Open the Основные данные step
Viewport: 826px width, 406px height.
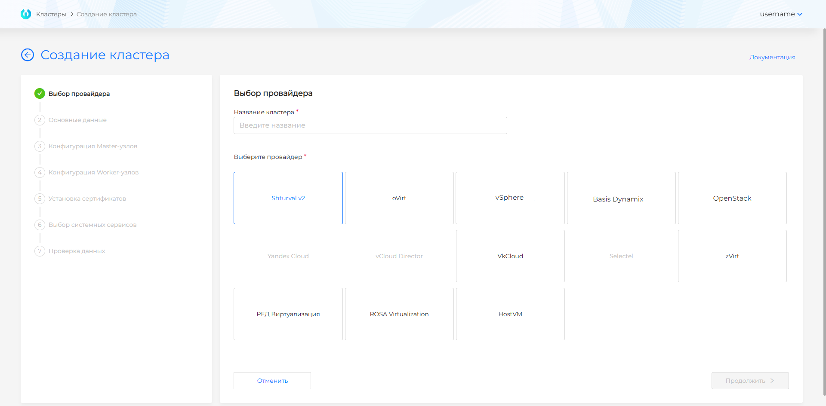[77, 120]
